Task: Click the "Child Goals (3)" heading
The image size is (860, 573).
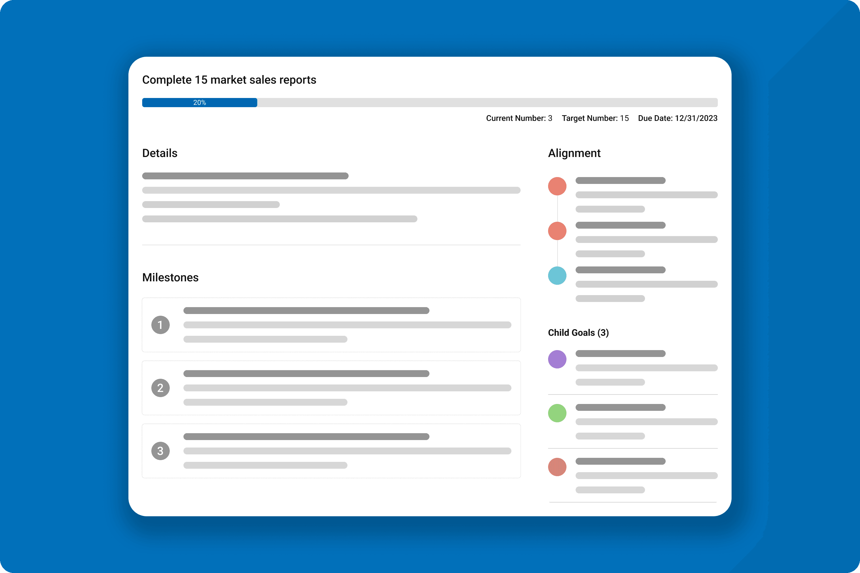Action: pos(578,333)
